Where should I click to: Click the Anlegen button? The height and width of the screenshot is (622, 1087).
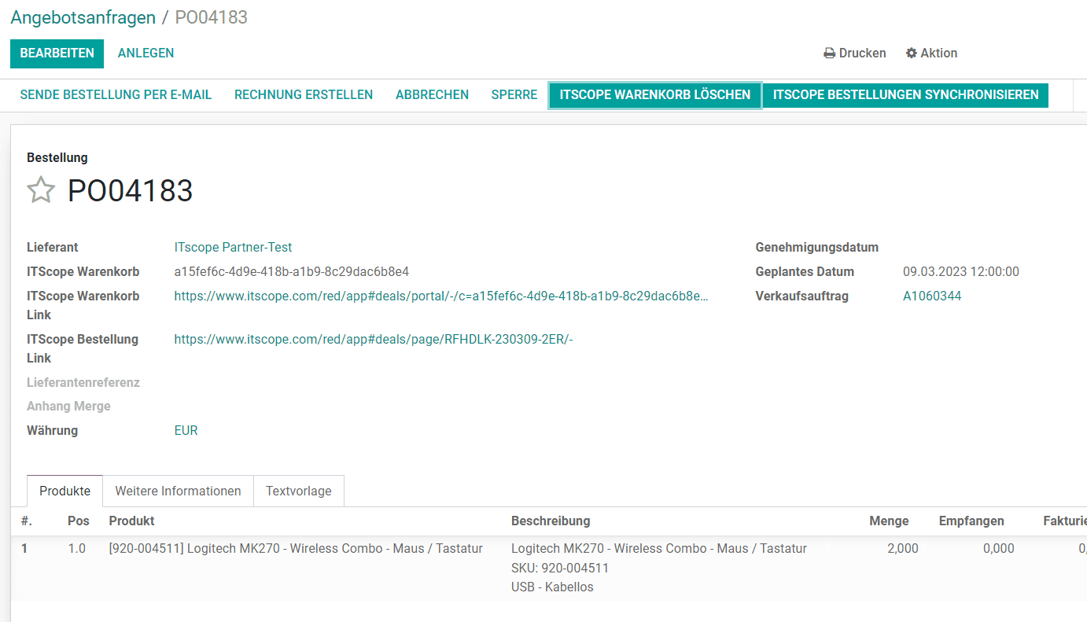(x=146, y=53)
